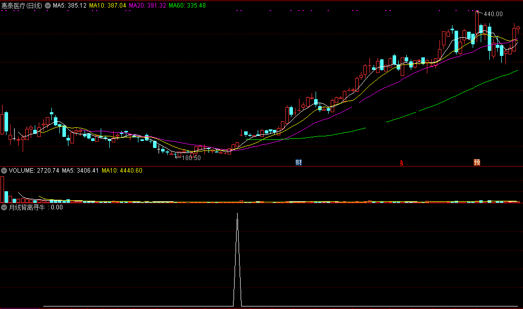Click the tall first red volume bar
Screen dimensions: 523x309
coord(3,190)
